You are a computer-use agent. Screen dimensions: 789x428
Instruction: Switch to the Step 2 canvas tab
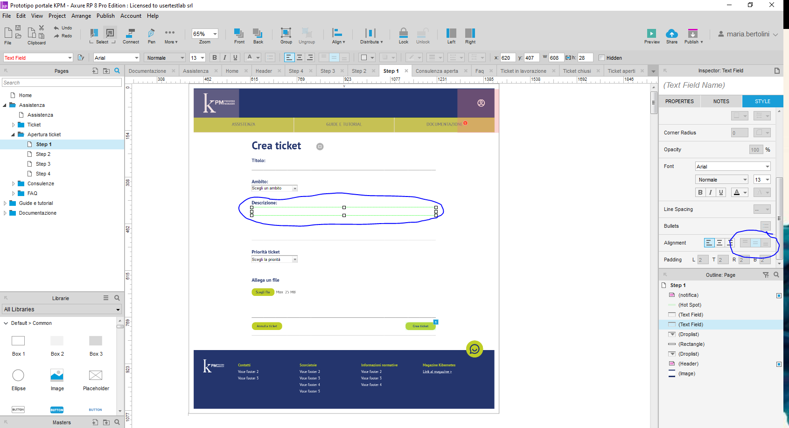pyautogui.click(x=359, y=70)
